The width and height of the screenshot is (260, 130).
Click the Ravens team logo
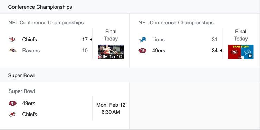(12, 50)
